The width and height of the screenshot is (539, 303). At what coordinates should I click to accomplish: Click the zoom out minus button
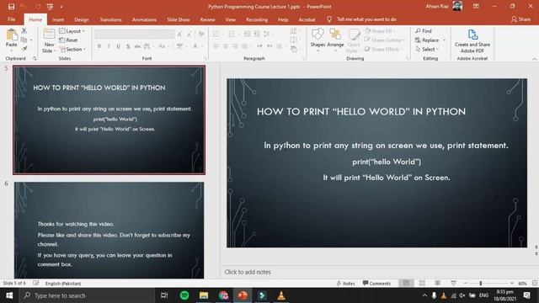pyautogui.click(x=465, y=283)
